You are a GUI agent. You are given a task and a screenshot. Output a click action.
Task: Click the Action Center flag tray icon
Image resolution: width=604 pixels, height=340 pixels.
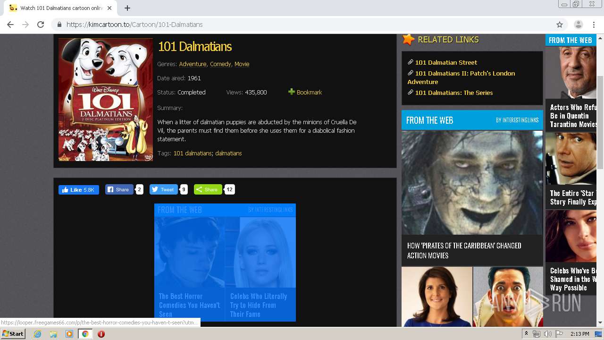pyautogui.click(x=559, y=334)
